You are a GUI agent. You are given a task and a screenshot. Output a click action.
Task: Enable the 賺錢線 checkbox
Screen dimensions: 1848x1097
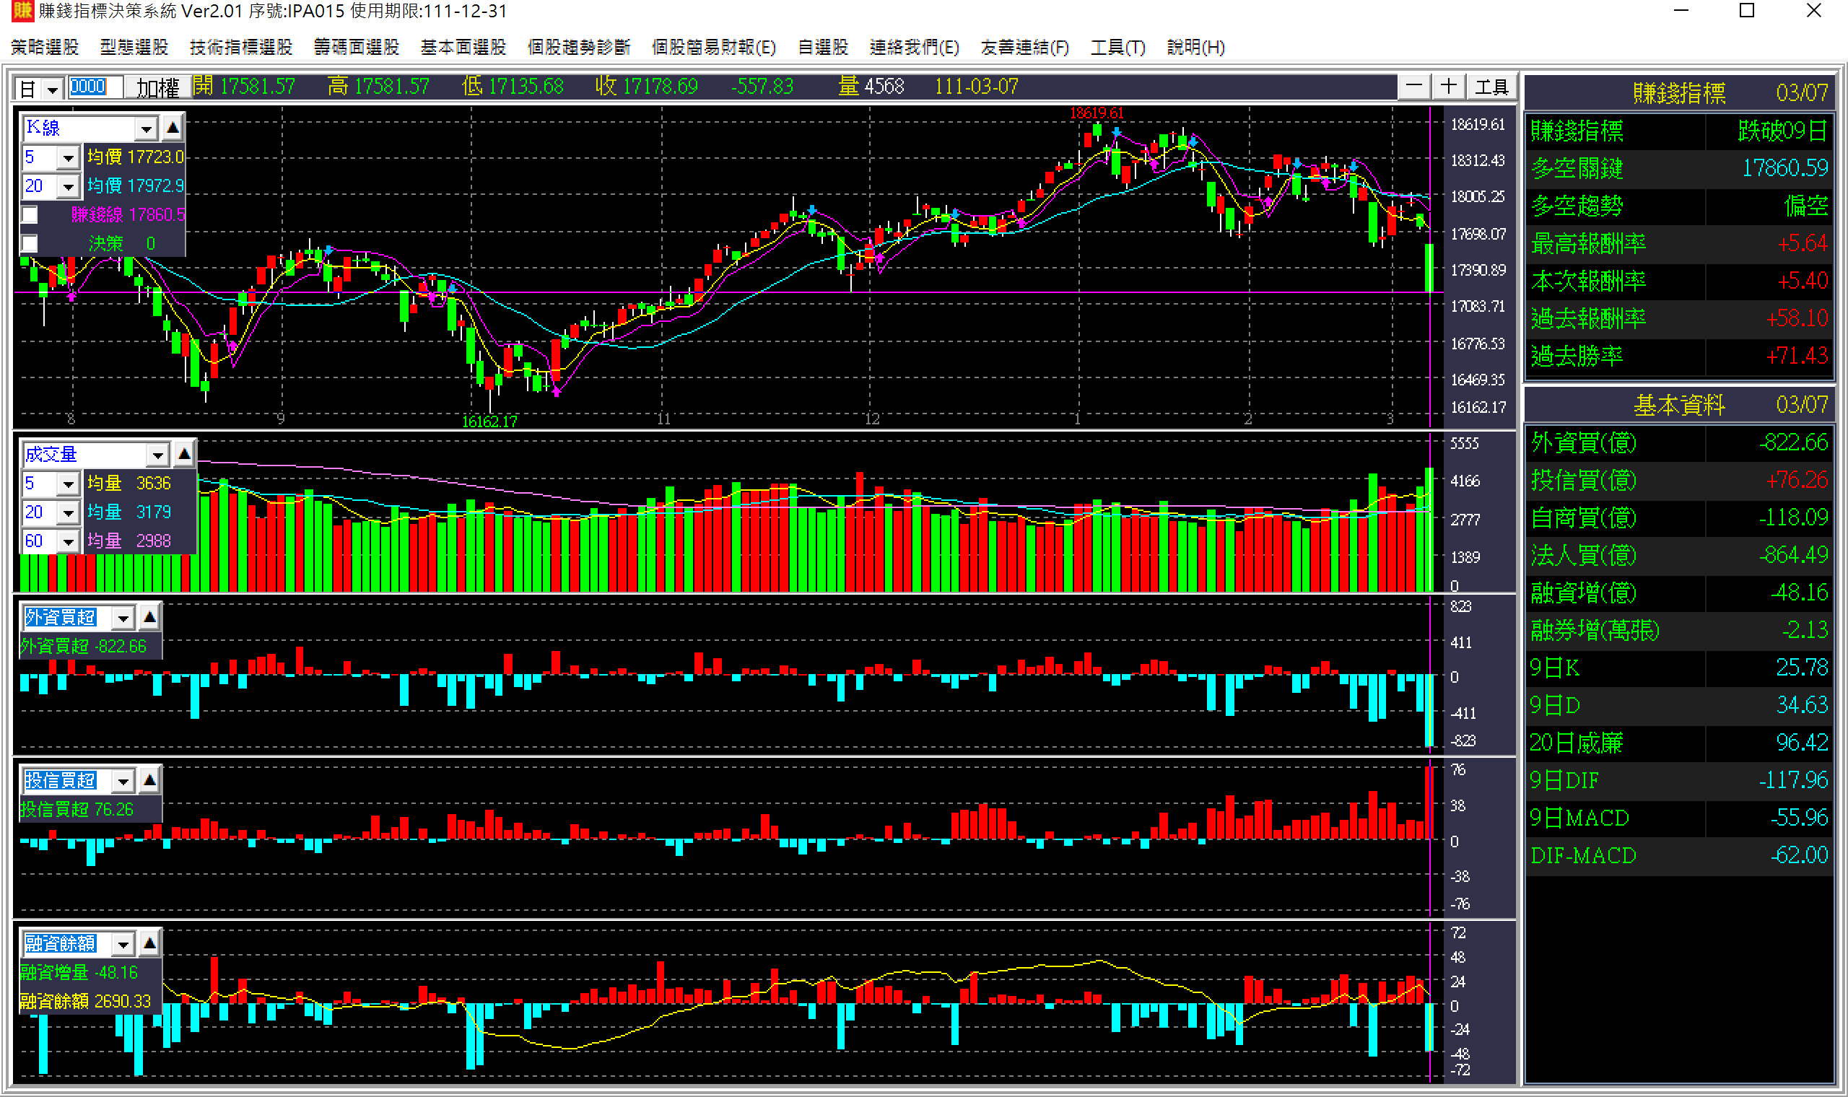30,215
